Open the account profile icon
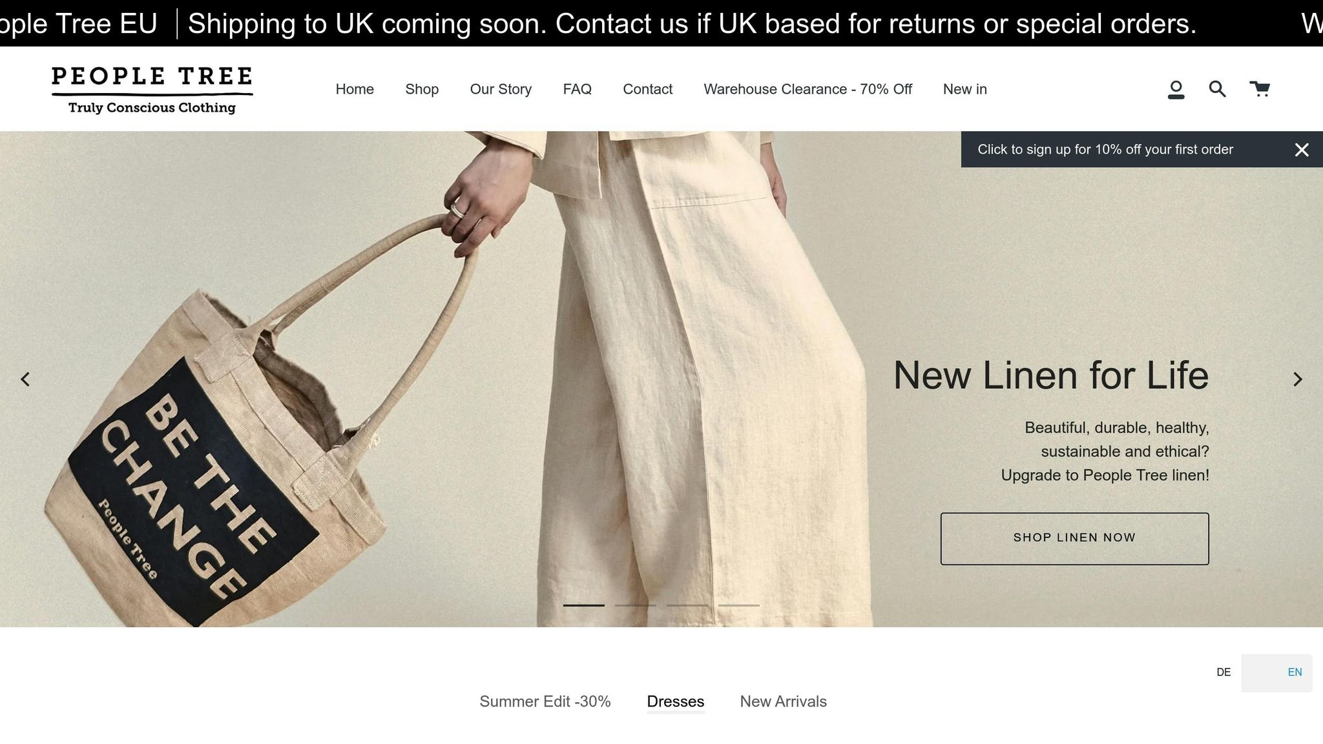The width and height of the screenshot is (1323, 744). 1176,89
